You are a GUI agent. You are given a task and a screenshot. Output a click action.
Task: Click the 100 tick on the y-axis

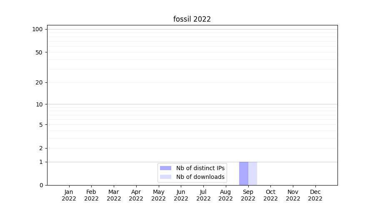pos(37,29)
